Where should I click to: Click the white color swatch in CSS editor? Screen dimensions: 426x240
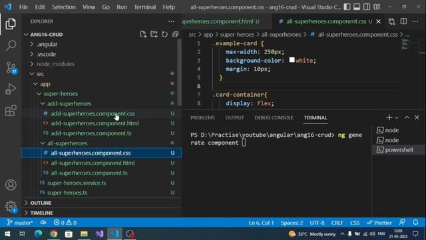(292, 60)
